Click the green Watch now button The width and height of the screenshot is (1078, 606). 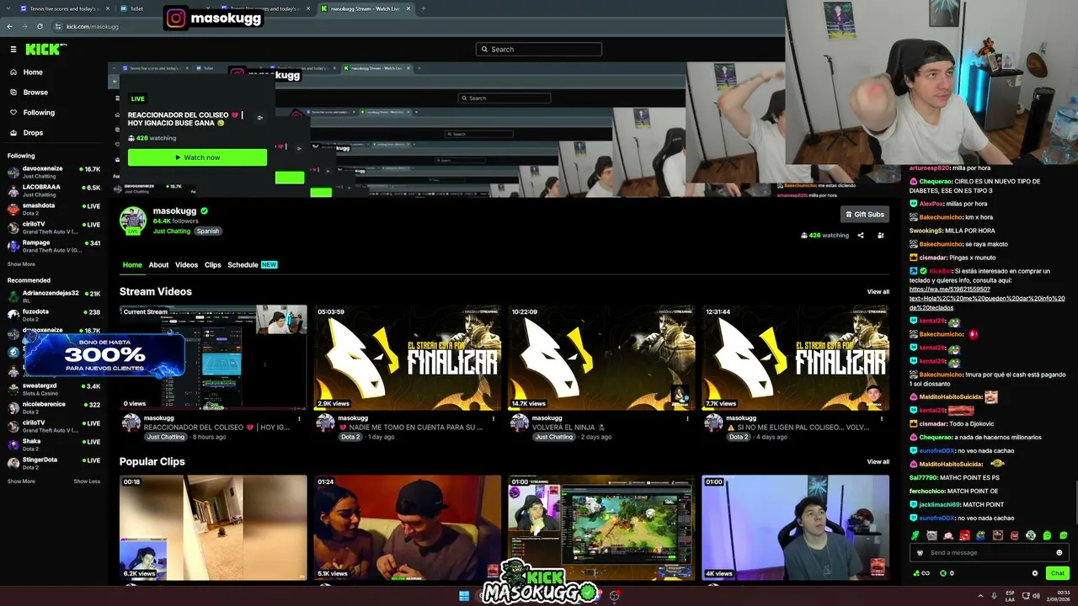coord(197,157)
